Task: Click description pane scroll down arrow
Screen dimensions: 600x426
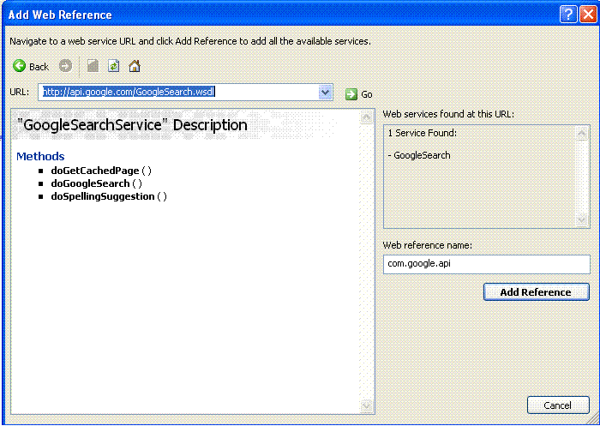Action: tap(366, 405)
